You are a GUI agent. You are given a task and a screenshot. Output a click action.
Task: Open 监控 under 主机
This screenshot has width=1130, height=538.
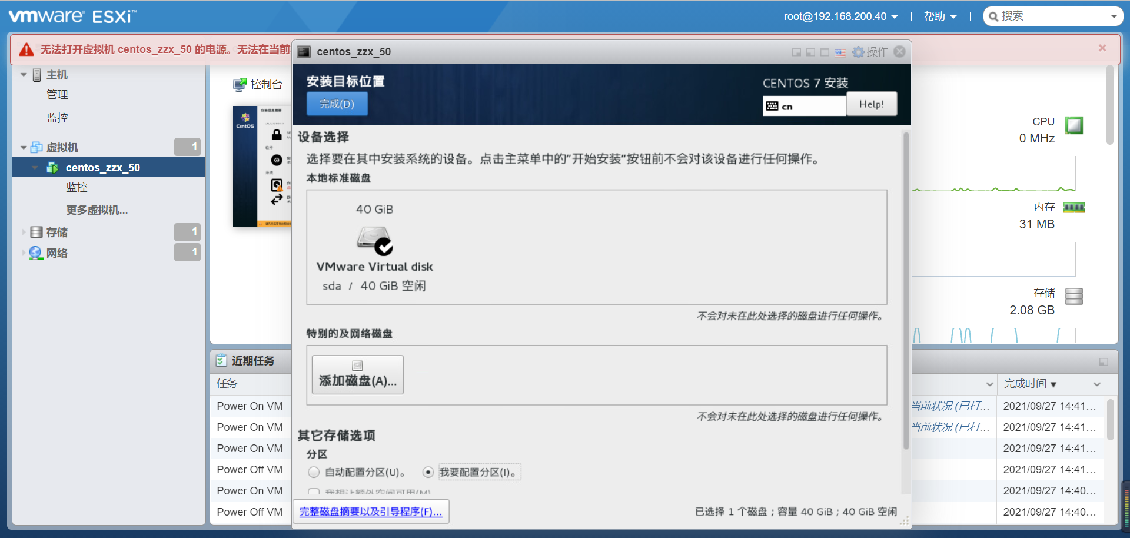pos(57,118)
